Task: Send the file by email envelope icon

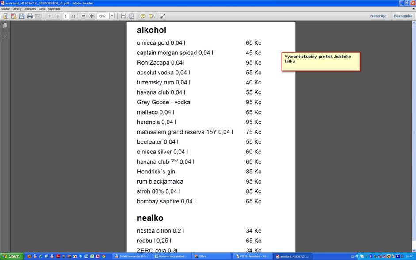Action: pyautogui.click(x=38, y=16)
